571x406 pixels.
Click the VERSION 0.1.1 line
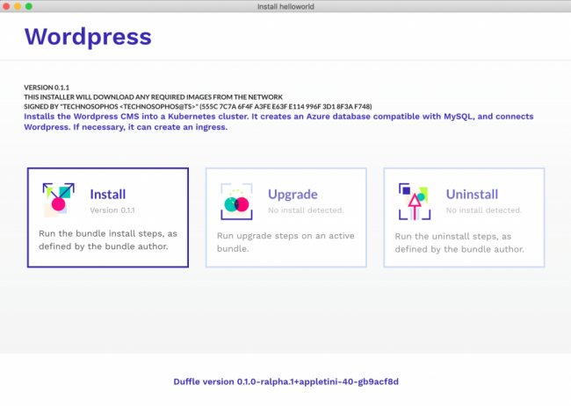point(47,88)
